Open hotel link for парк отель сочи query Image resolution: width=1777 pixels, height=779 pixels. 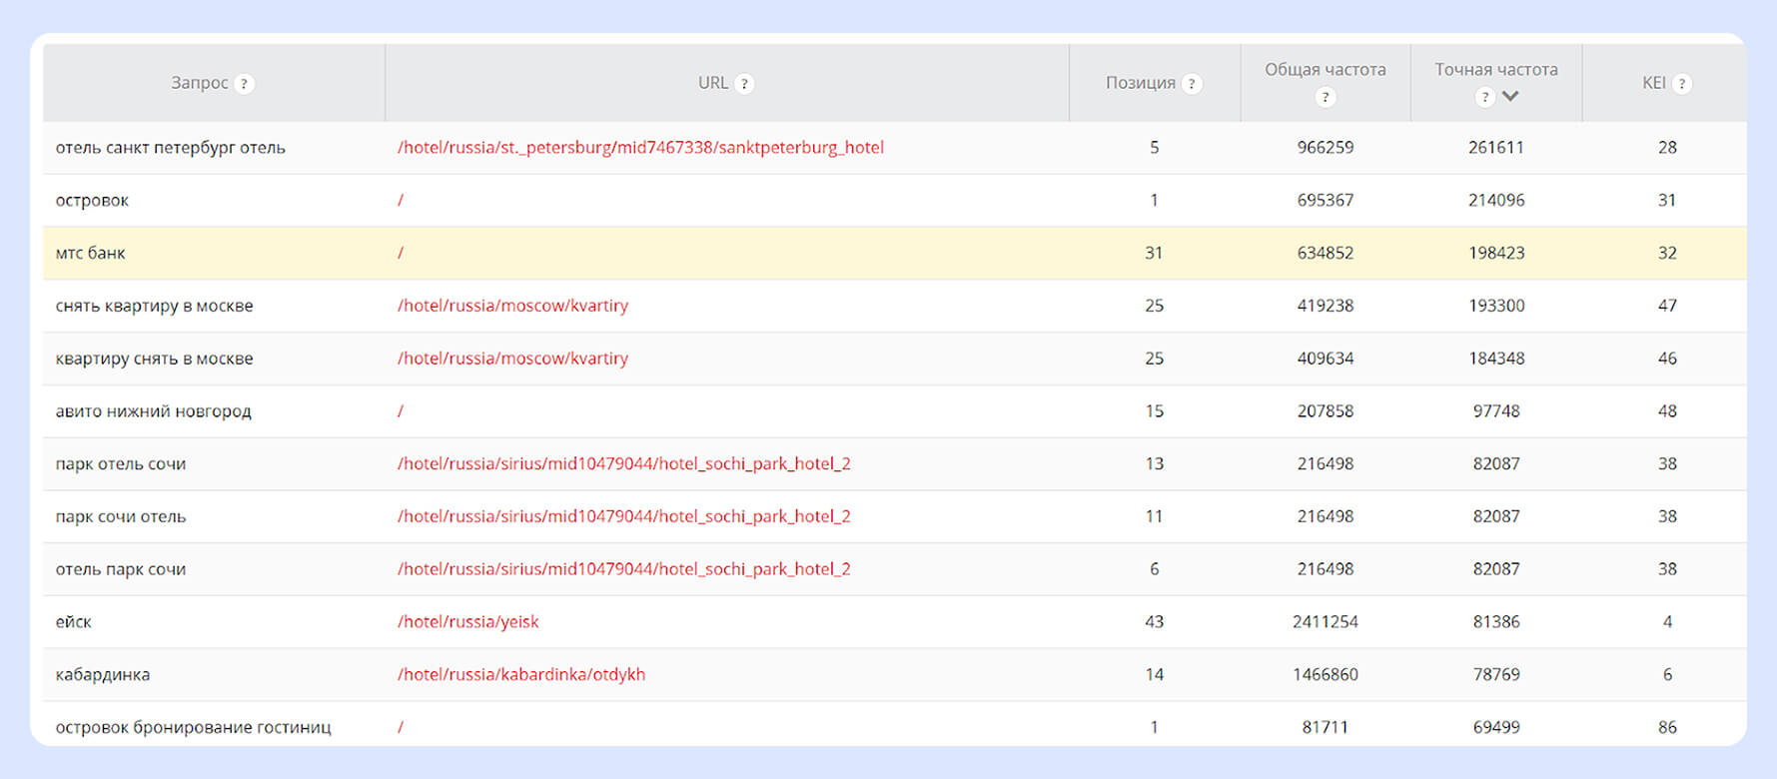[623, 464]
